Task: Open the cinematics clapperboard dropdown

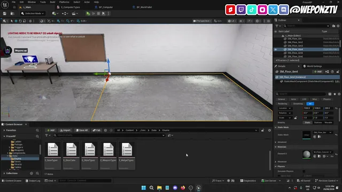Action: (75, 13)
